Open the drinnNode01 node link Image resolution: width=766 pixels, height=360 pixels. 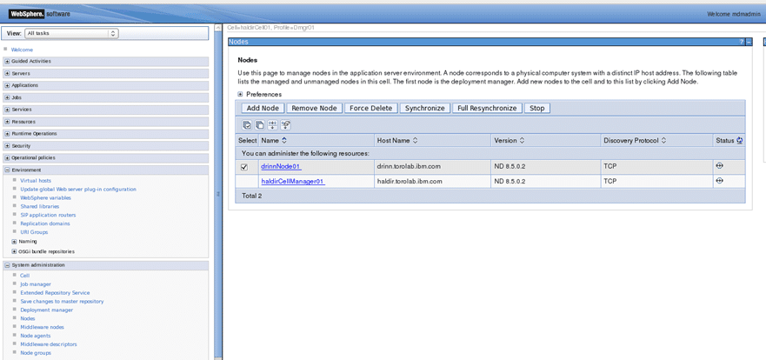[281, 167]
